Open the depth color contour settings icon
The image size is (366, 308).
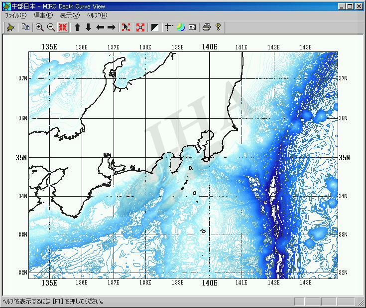pyautogui.click(x=180, y=27)
